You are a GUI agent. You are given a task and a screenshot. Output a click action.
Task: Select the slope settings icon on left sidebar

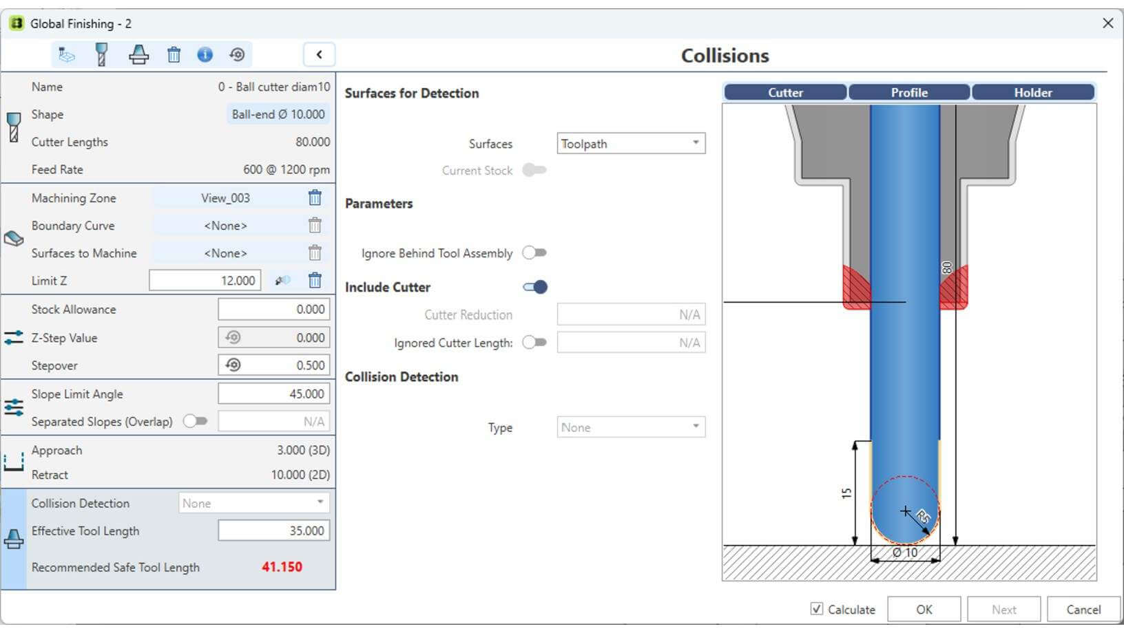point(13,407)
